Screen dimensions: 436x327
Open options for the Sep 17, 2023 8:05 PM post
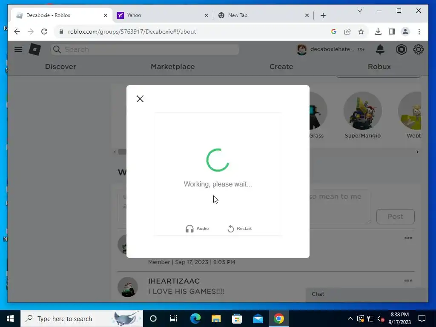point(408,238)
